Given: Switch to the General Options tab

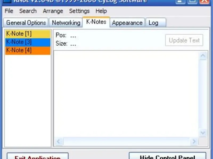Looking at the screenshot, I should point(26,23).
